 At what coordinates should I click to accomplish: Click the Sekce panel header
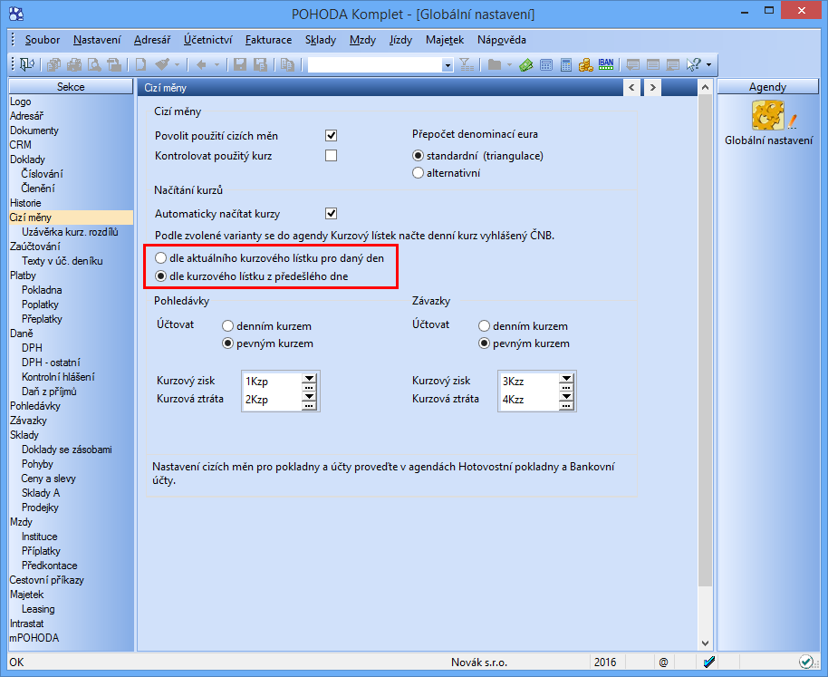[x=71, y=87]
